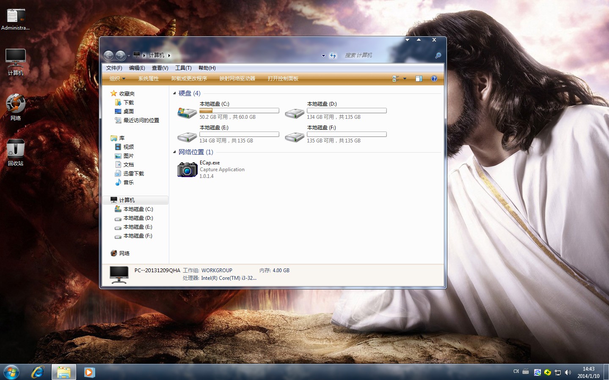Select 本地磁盘 (C:) in the navigation pane
609x380 pixels.
pyautogui.click(x=134, y=209)
